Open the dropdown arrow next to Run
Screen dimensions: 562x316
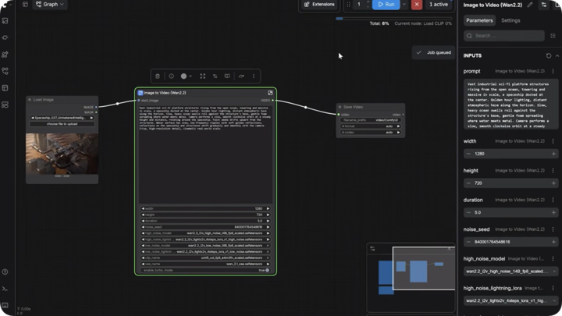[x=404, y=5]
